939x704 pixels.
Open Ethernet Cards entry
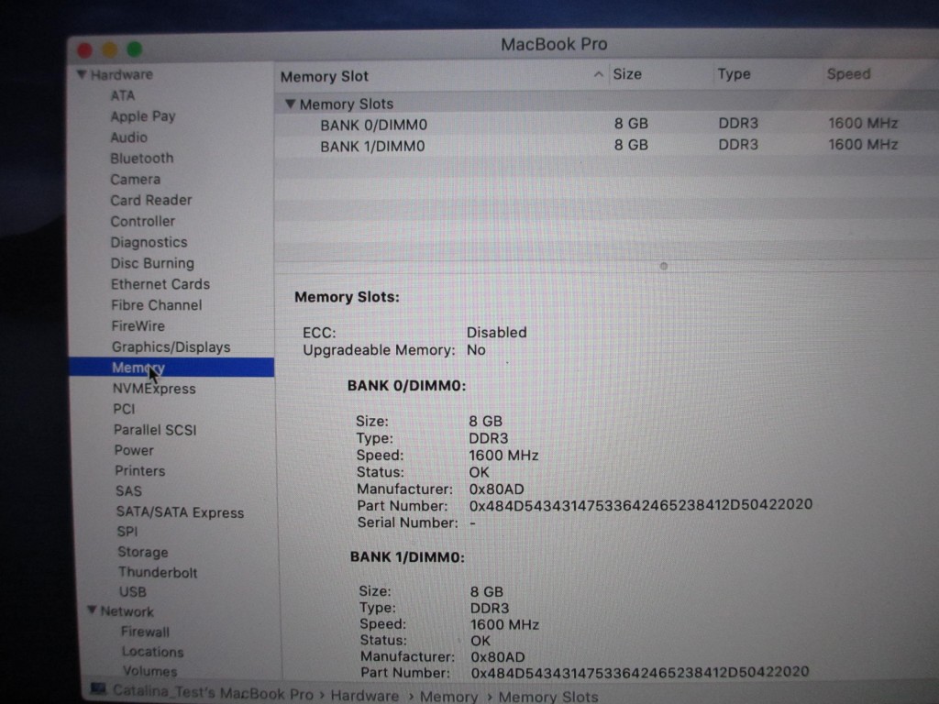coord(160,284)
